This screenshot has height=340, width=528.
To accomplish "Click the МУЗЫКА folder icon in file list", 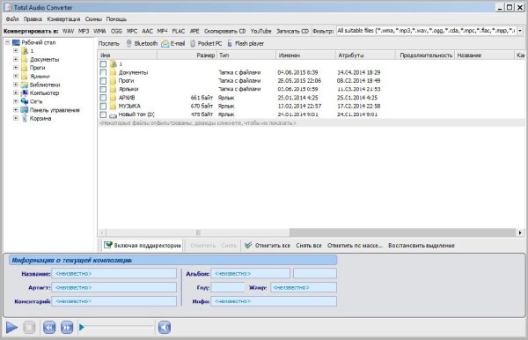I will tap(114, 107).
